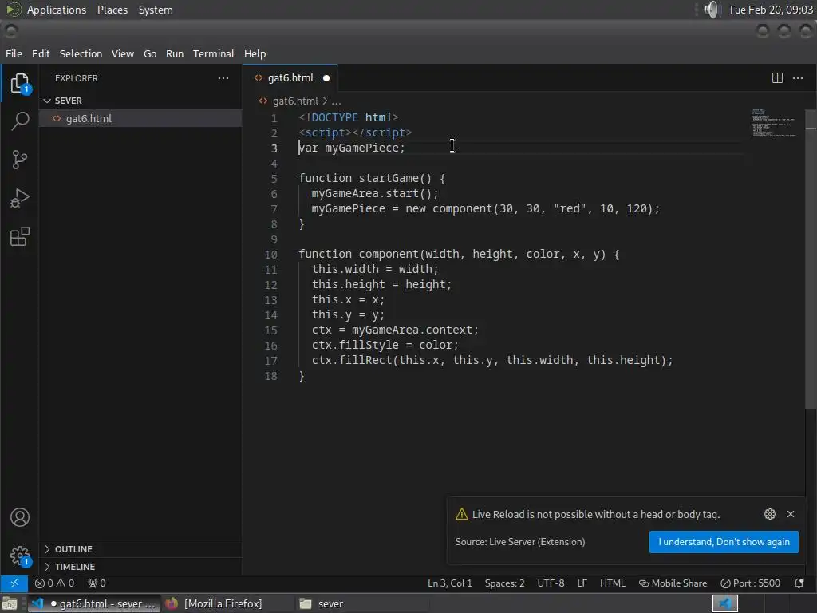Open the Run menu
The width and height of the screenshot is (817, 613).
175,53
